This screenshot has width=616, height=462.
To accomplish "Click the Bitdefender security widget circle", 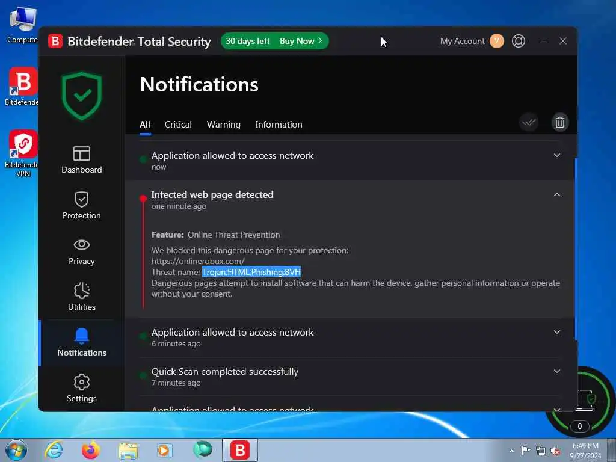I will (x=581, y=401).
